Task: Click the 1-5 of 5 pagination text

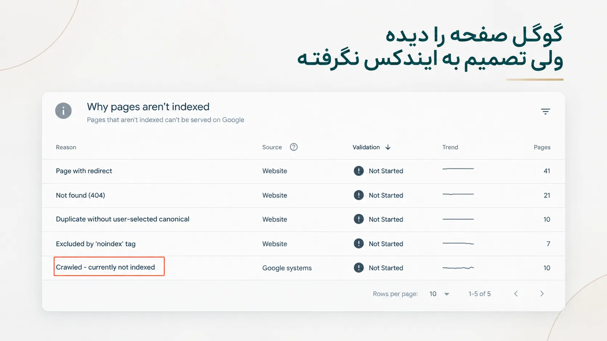Action: click(479, 294)
